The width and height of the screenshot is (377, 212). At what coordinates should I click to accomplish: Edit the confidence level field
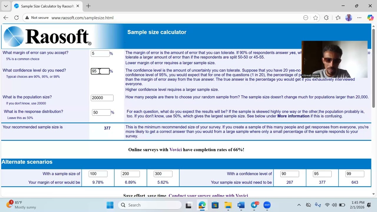coord(100,71)
